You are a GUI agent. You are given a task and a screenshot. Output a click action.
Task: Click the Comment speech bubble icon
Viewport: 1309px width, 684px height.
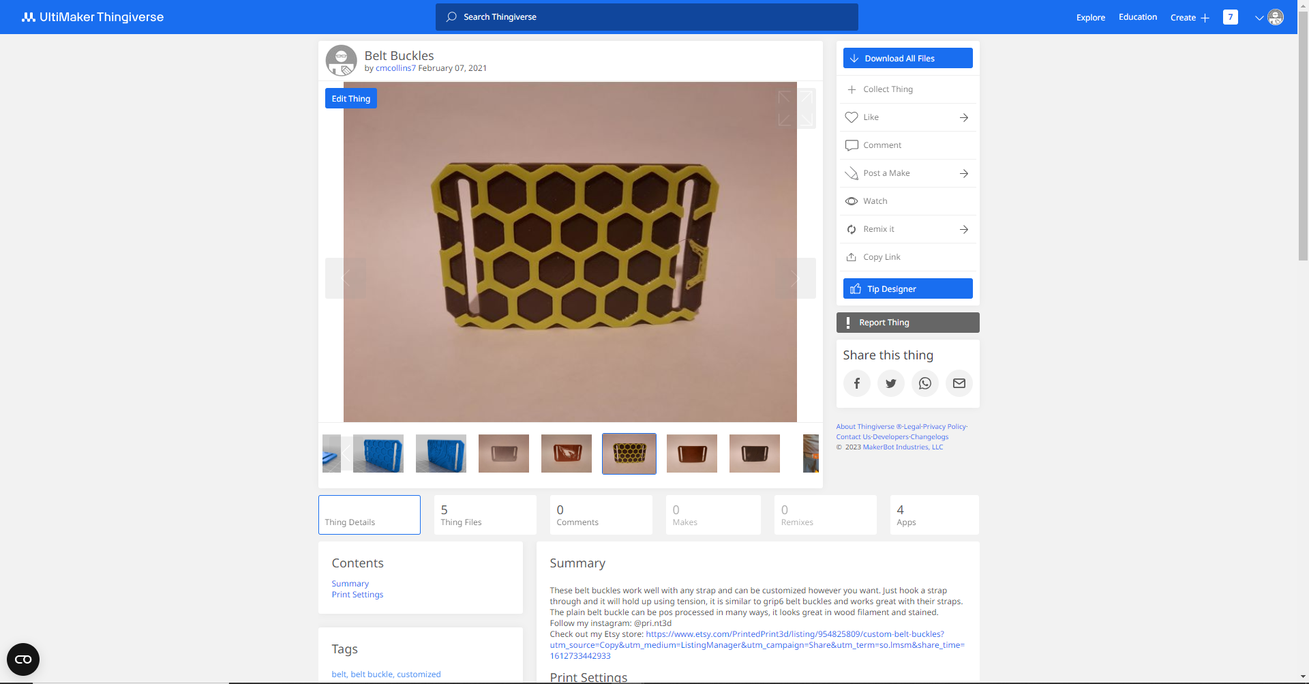click(x=852, y=145)
